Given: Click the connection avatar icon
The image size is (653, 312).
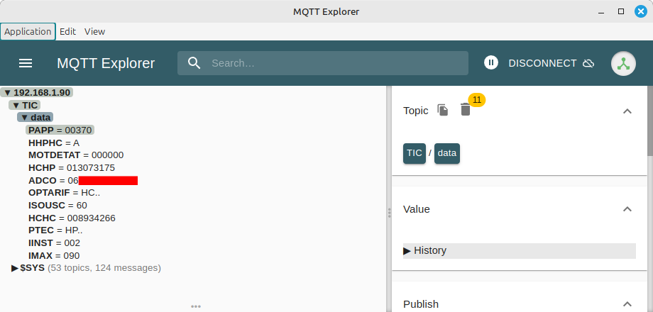Looking at the screenshot, I should [x=623, y=63].
